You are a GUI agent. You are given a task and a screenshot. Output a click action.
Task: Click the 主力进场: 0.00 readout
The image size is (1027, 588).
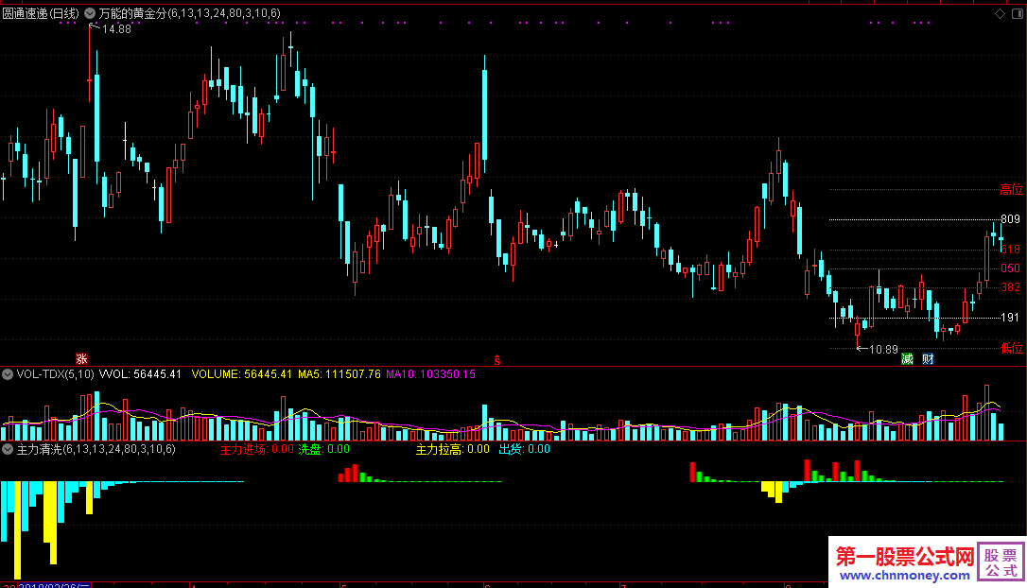[257, 449]
